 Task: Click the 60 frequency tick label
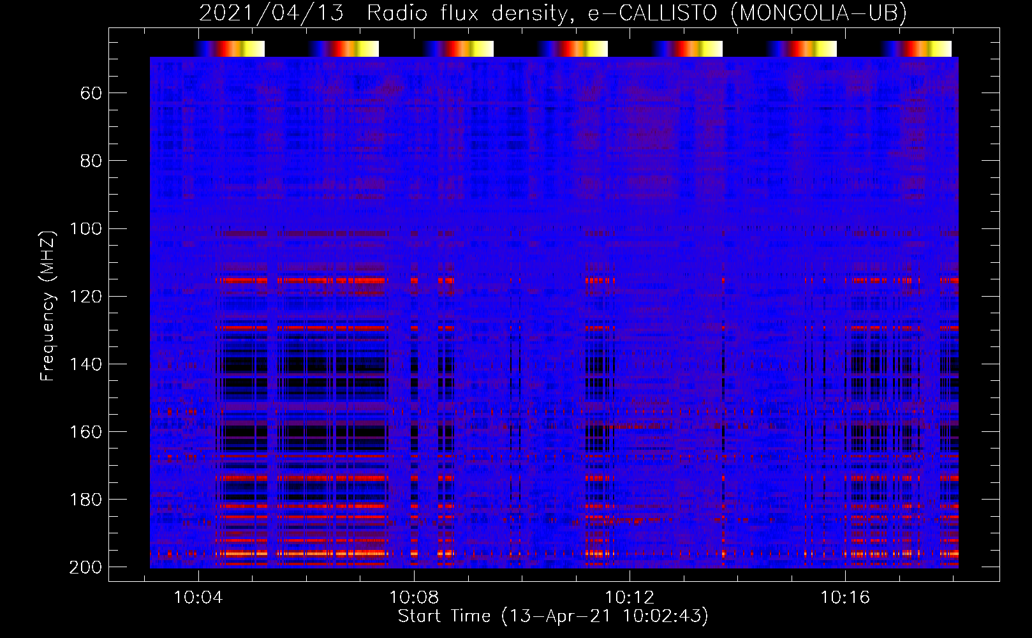[x=91, y=93]
